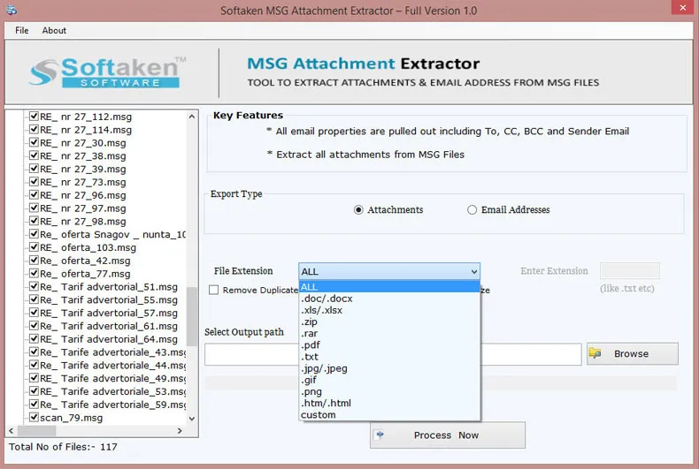Click file list scroll up arrow
This screenshot has height=469, width=699.
pyautogui.click(x=192, y=117)
